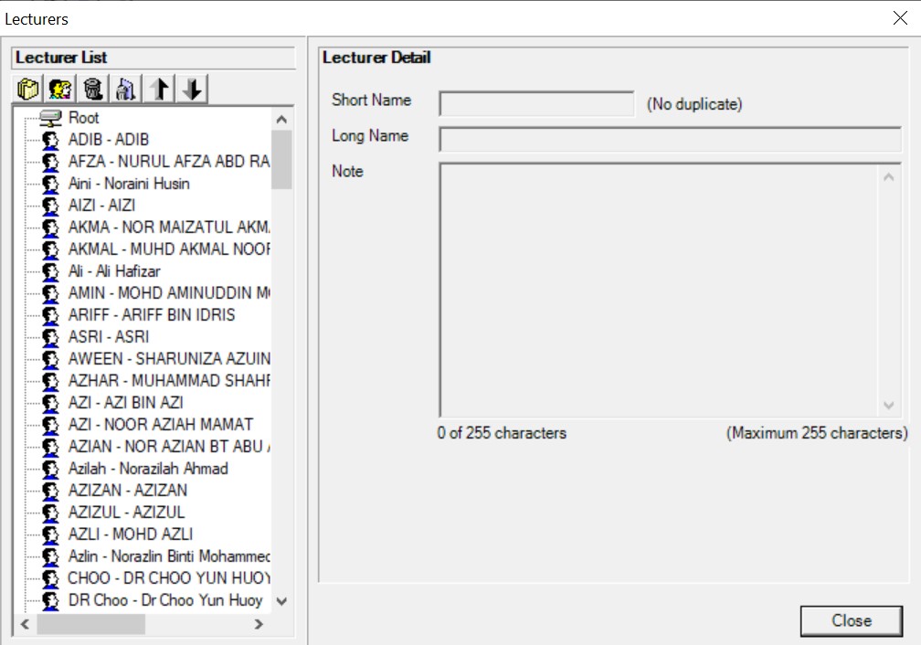This screenshot has height=645, width=921.
Task: Click inside the Short Name field
Action: point(535,103)
